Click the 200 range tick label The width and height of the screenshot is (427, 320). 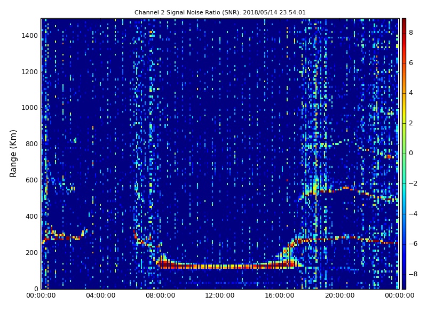click(31, 252)
